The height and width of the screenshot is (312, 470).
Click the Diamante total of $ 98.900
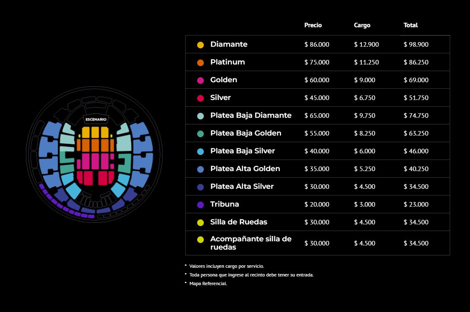(x=416, y=45)
